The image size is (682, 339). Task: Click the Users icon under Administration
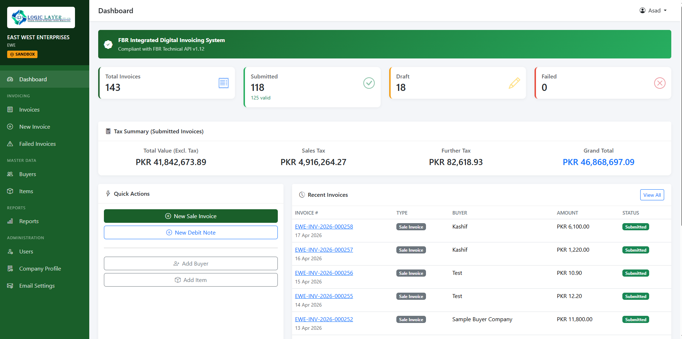point(10,251)
